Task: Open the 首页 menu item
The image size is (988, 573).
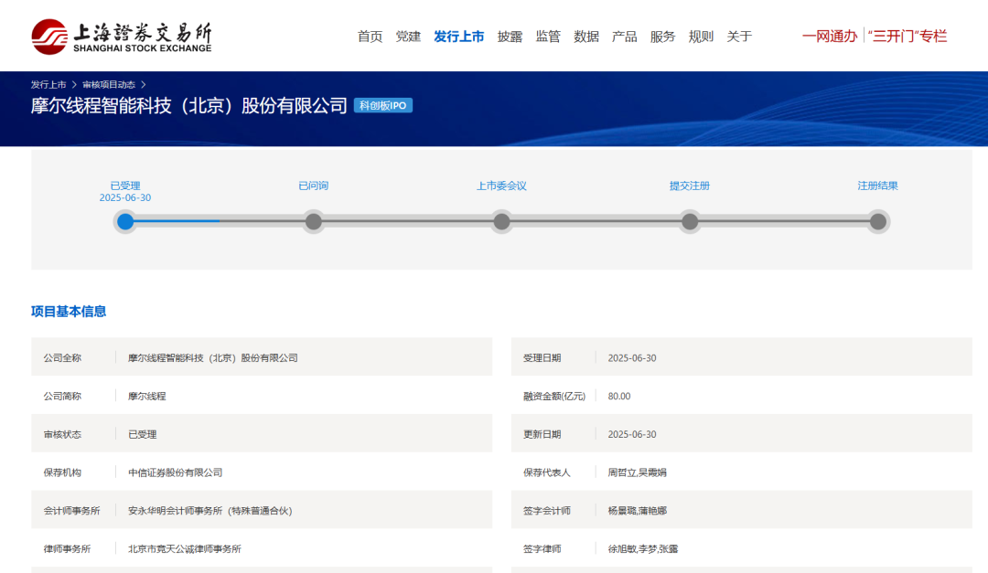Action: pos(370,37)
